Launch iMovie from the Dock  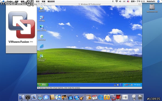(x=70, y=97)
